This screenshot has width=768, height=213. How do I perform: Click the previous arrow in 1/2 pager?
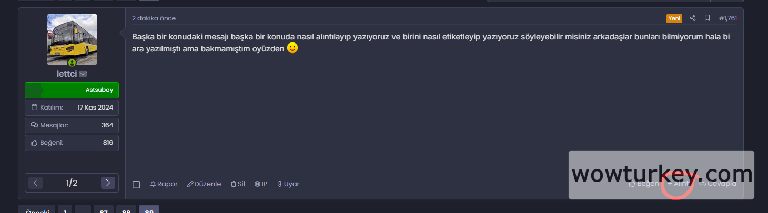[35, 183]
